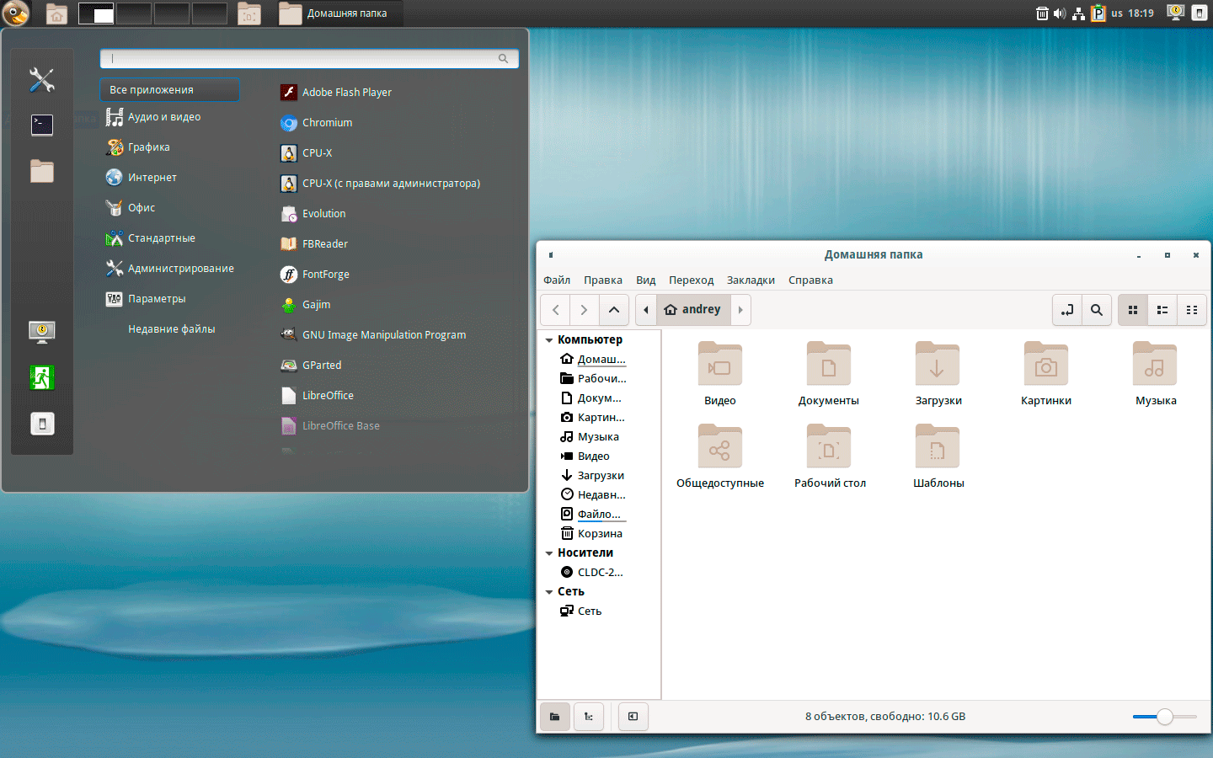The width and height of the screenshot is (1213, 758).
Task: Open the terminal from menu favorites
Action: click(x=42, y=125)
